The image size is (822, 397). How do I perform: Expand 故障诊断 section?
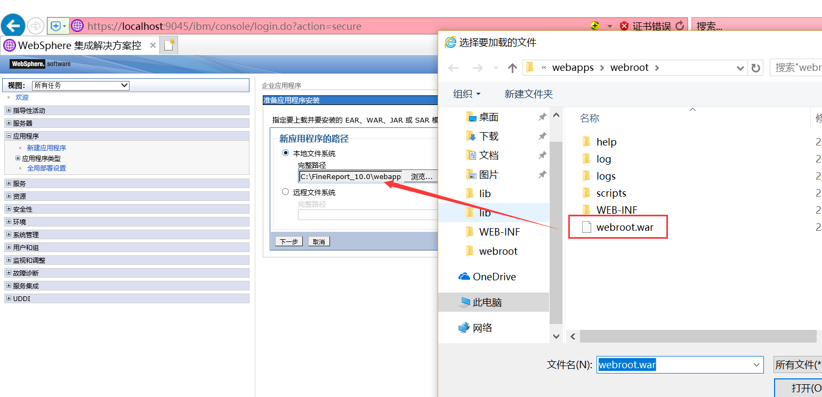pyautogui.click(x=9, y=273)
